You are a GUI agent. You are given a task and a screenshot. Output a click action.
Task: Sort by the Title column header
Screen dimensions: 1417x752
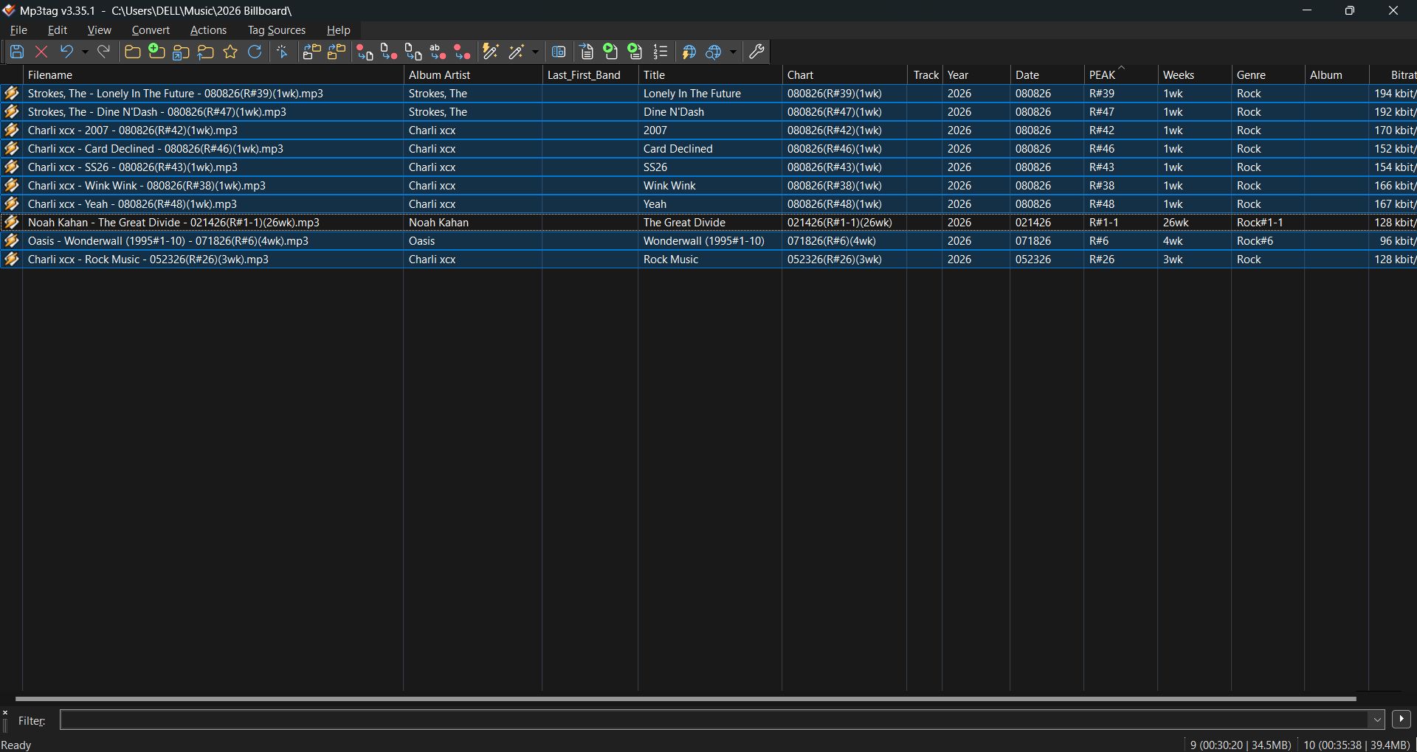710,75
